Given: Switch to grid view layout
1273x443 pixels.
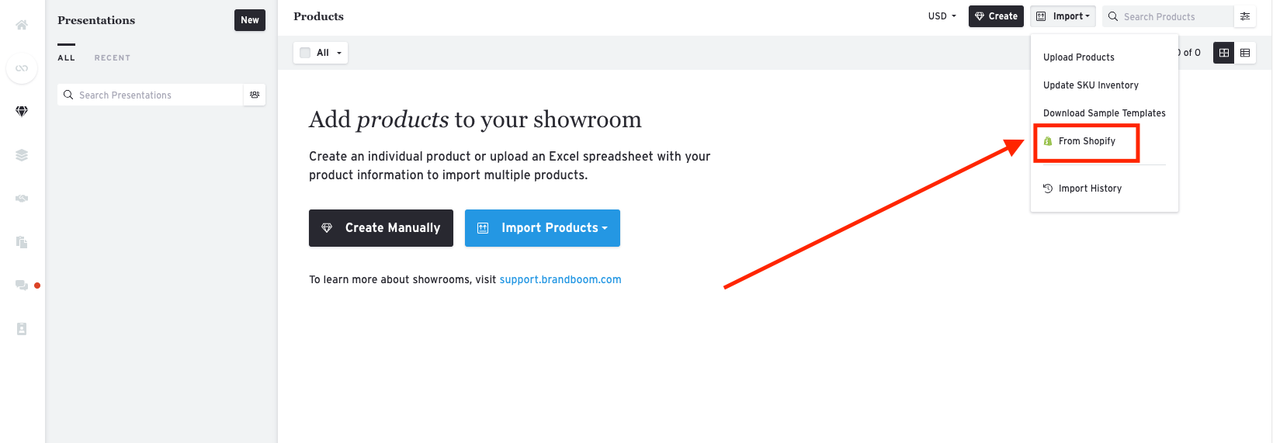Looking at the screenshot, I should 1224,53.
